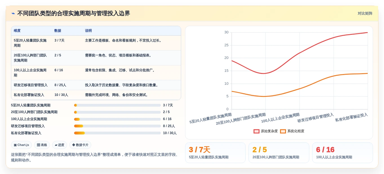Select the 进度 tag chip
This screenshot has height=174, width=384.
[x=59, y=145]
